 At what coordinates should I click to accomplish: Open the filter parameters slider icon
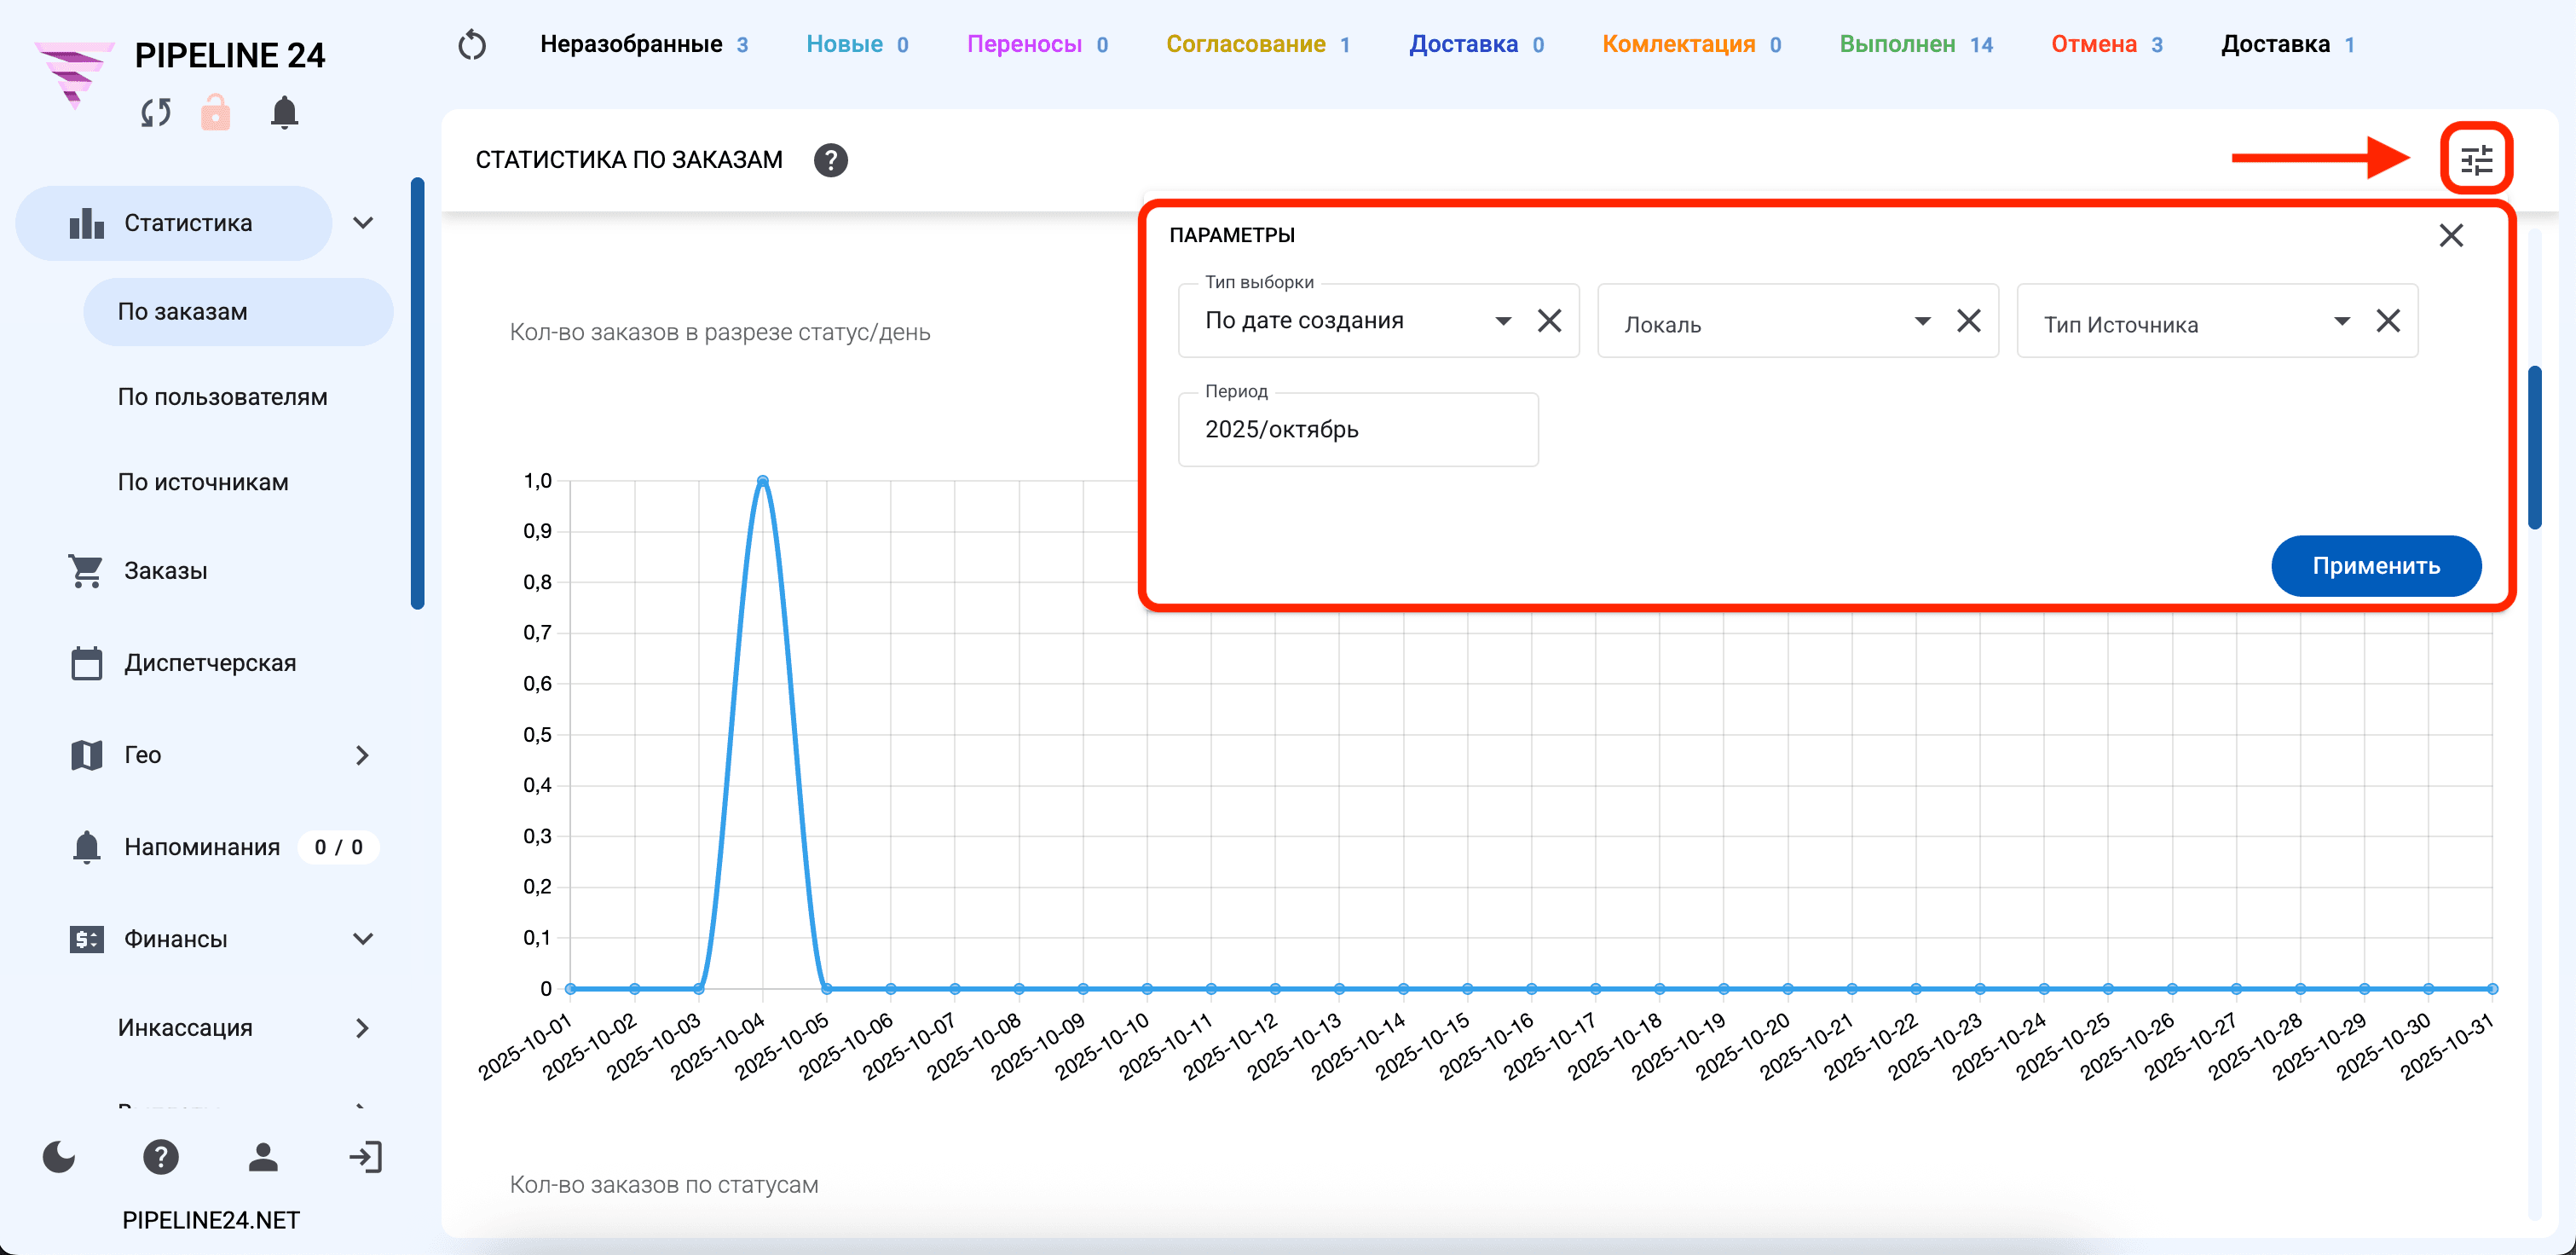2476,160
